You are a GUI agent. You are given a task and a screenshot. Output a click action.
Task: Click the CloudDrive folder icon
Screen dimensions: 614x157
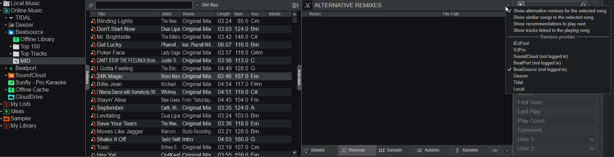point(11,97)
